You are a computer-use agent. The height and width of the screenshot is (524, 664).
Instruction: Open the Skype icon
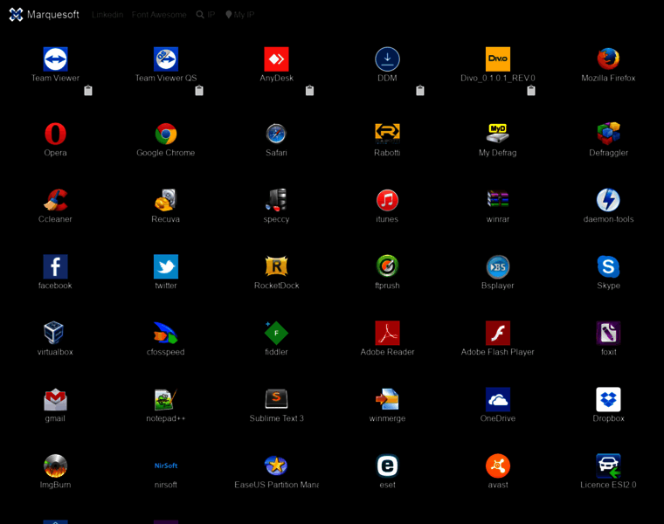click(609, 266)
